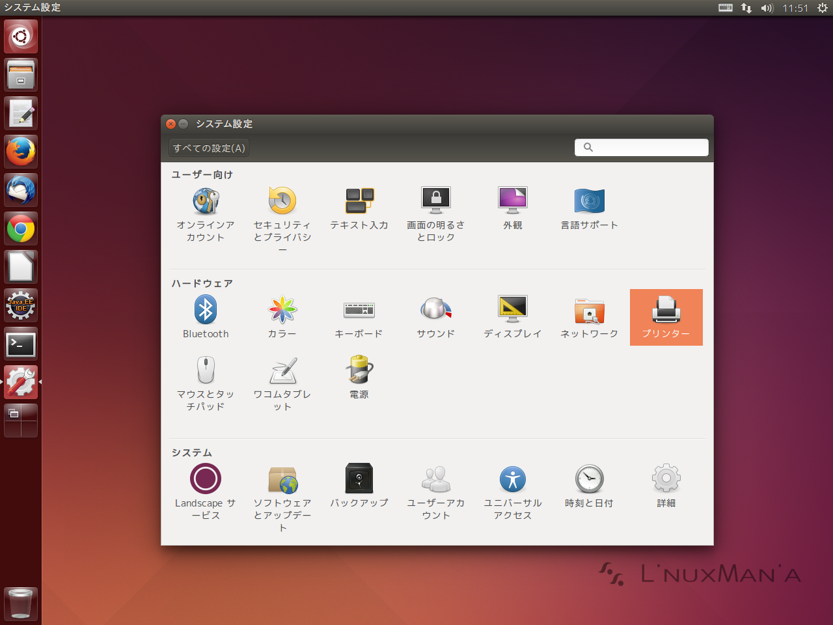
Task: Launch Java EE IDE from dock
Action: point(21,305)
